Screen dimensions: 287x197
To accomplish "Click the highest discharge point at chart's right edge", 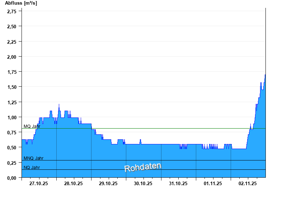I will (x=265, y=75).
